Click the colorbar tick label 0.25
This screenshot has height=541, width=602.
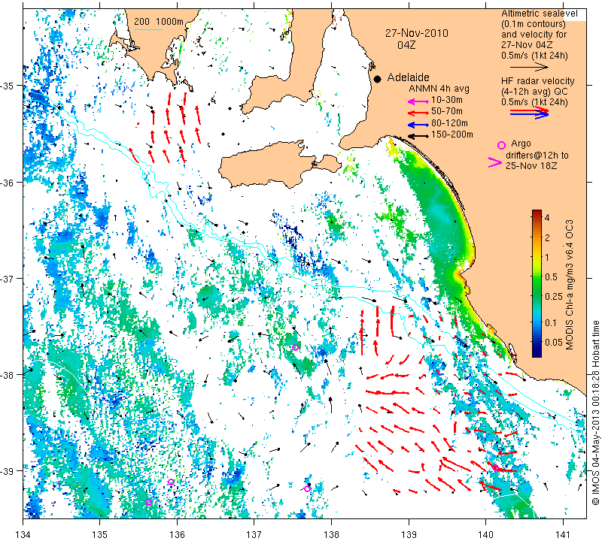tap(554, 296)
